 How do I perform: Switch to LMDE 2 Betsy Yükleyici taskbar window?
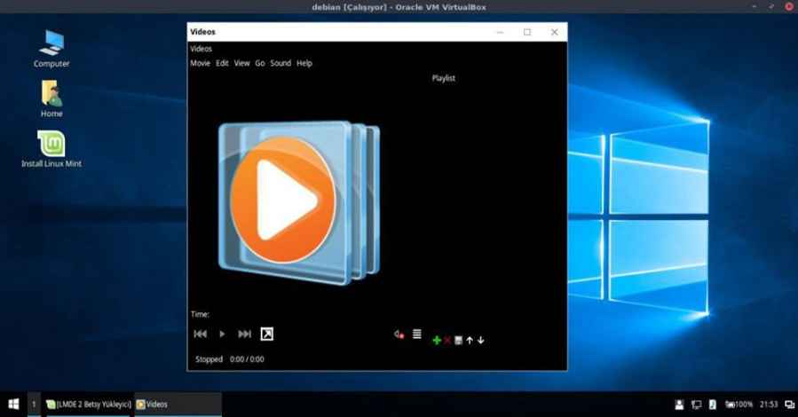coord(89,405)
